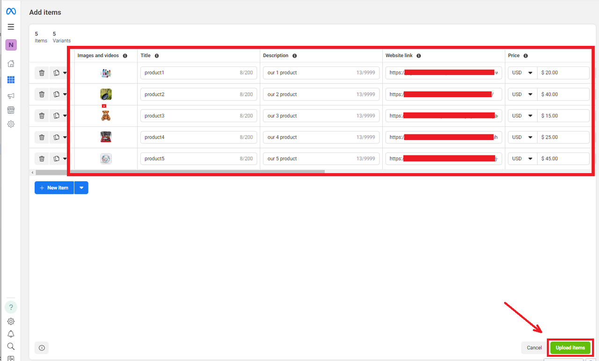599x361 pixels.
Task: Open the purple N account avatar
Action: pos(11,45)
